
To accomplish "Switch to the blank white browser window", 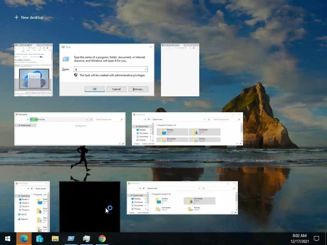I will 180,70.
